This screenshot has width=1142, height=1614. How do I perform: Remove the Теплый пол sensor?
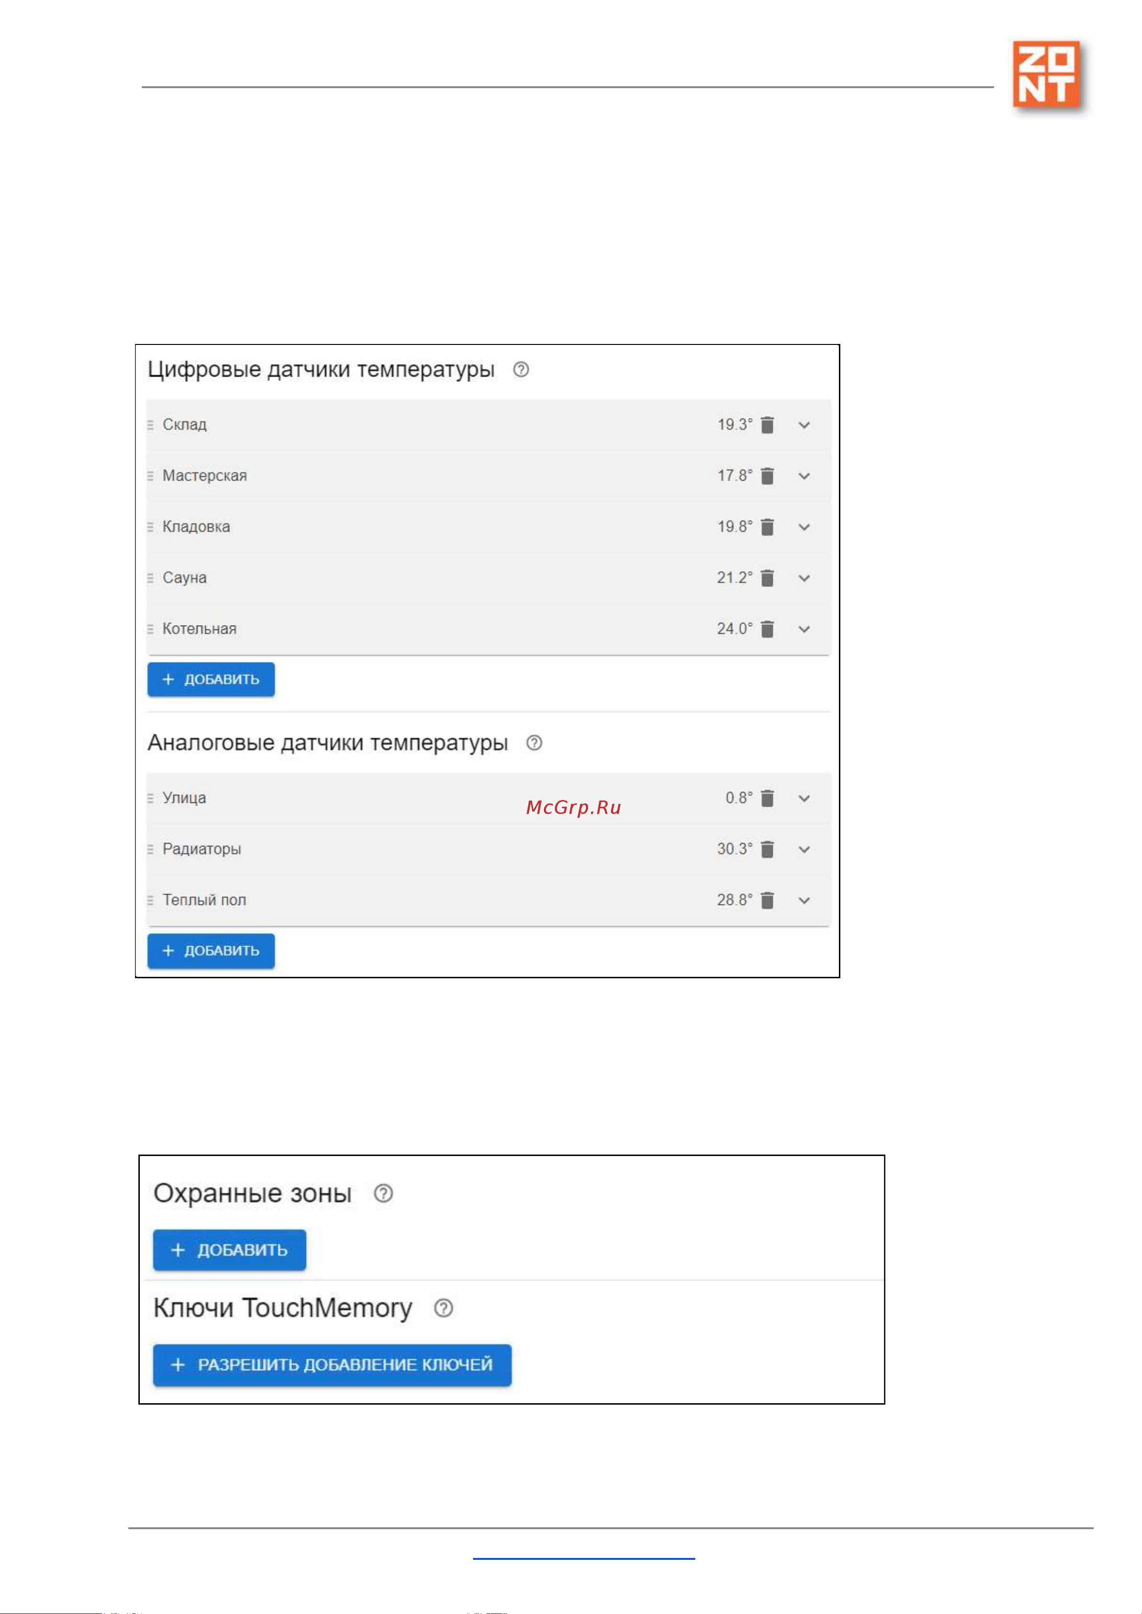pyautogui.click(x=767, y=901)
